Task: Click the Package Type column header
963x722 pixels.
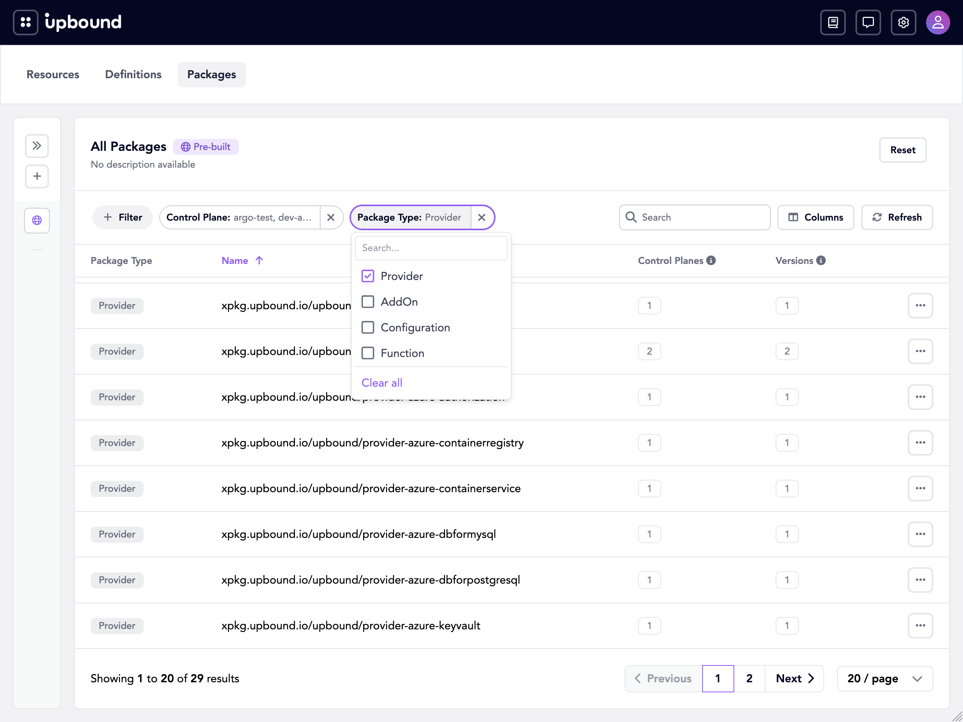Action: coord(121,260)
